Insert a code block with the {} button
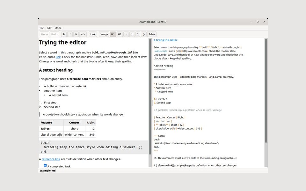The height and width of the screenshot is (191, 306). [144, 34]
